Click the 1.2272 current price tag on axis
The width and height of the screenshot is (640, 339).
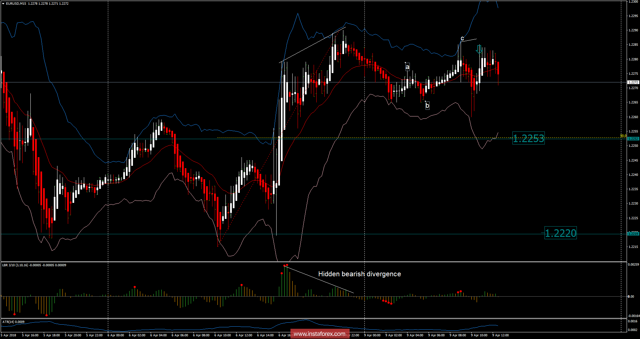[633, 82]
